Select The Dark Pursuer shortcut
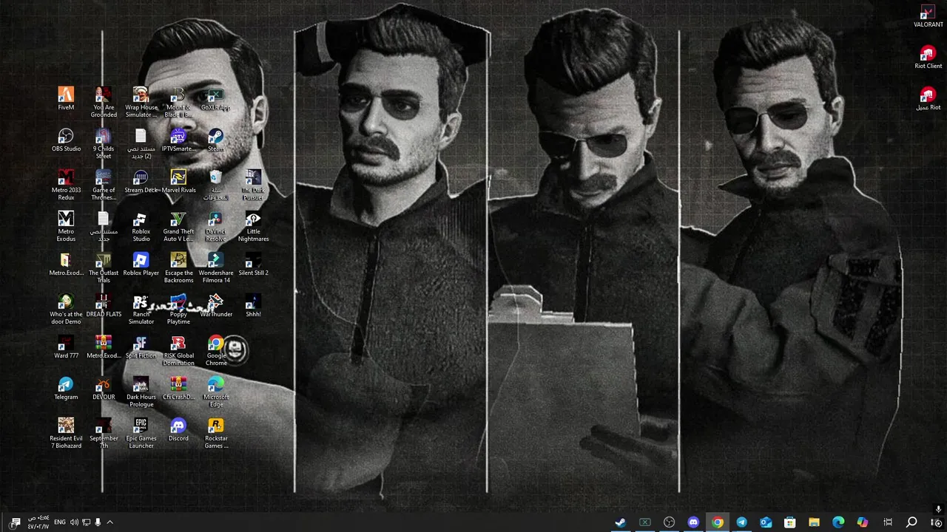Screen dimensions: 947x532 pos(253,185)
